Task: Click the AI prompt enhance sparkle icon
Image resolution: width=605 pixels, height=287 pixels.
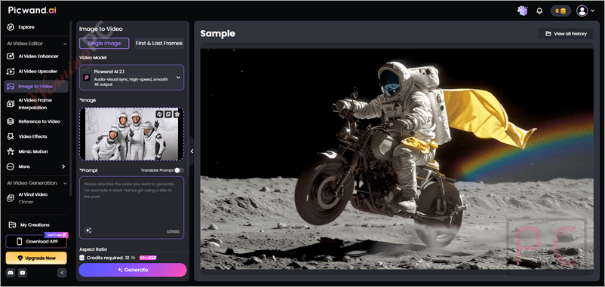Action: point(88,231)
